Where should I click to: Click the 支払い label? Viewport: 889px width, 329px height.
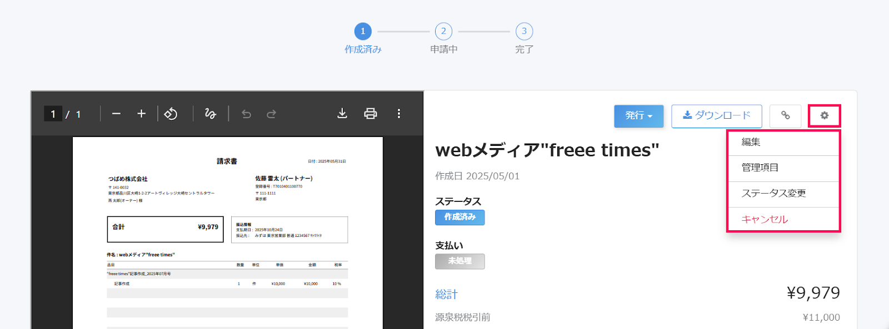tap(449, 245)
